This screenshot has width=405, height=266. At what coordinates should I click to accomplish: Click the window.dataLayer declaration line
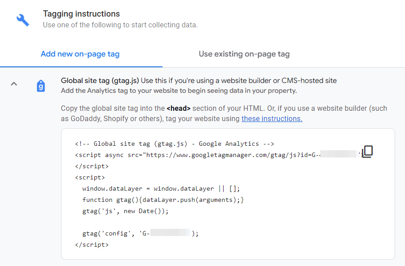161,188
